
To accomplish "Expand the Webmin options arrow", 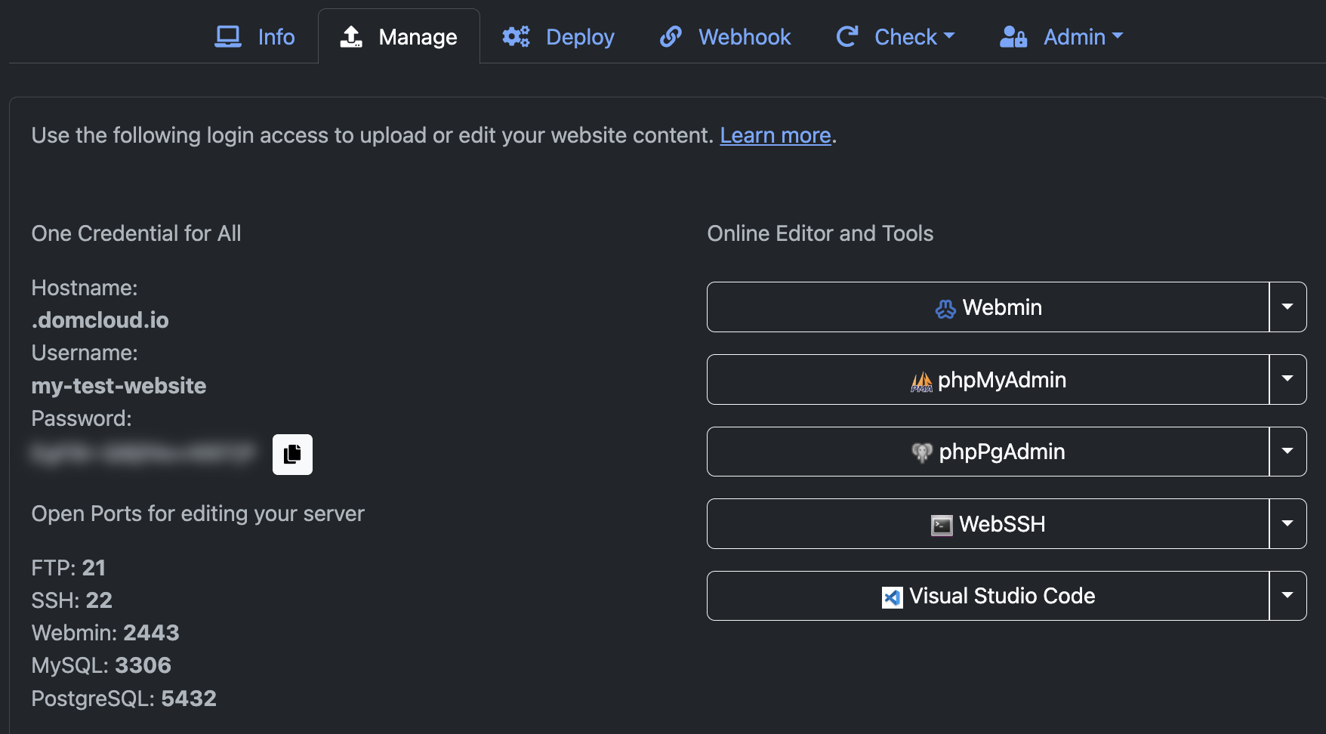I will coord(1288,307).
